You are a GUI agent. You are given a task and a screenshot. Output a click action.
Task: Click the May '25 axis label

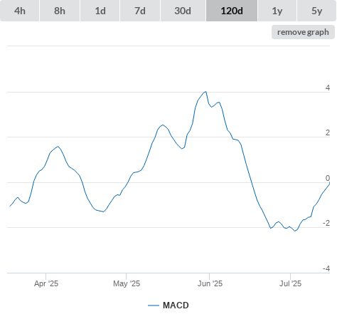coord(127,283)
